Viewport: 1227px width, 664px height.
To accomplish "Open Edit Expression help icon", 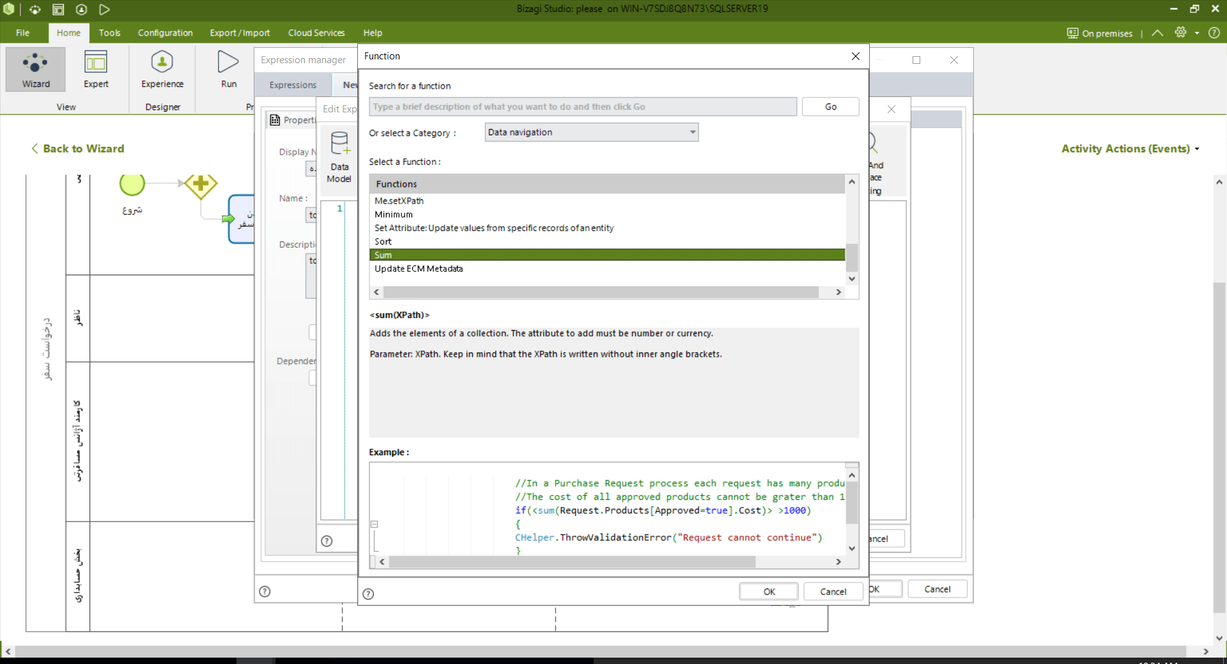I will (x=327, y=541).
